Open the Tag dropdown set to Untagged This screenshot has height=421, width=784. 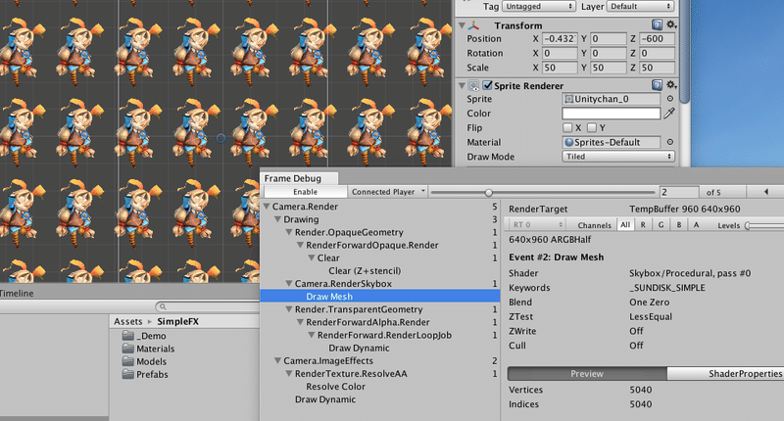click(x=538, y=6)
